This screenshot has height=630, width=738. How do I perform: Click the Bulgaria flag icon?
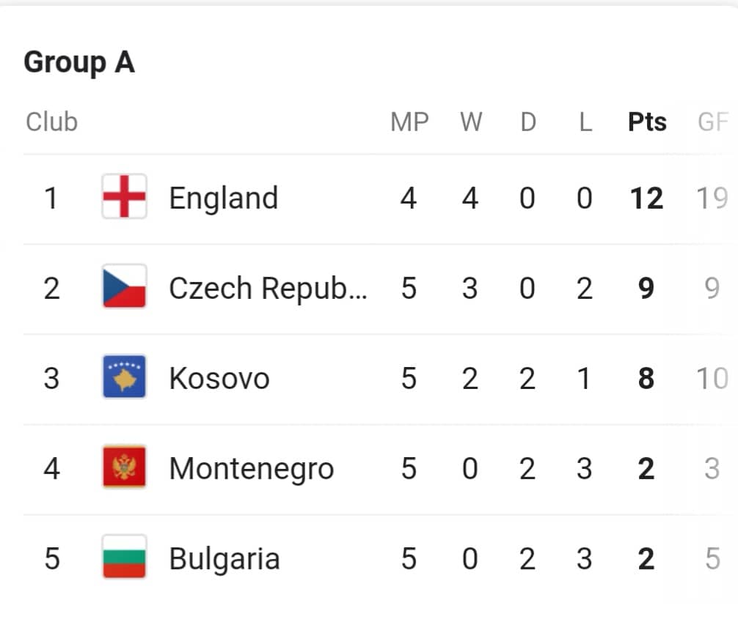124,557
